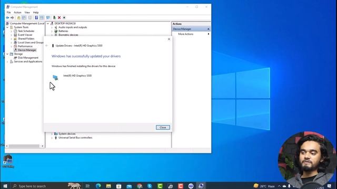Click the Intel HD Graphics 5500 device icon
337x189 pixels.
(x=55, y=77)
